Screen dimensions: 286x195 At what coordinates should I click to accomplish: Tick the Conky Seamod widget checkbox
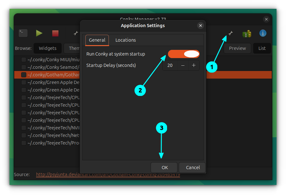point(24,67)
